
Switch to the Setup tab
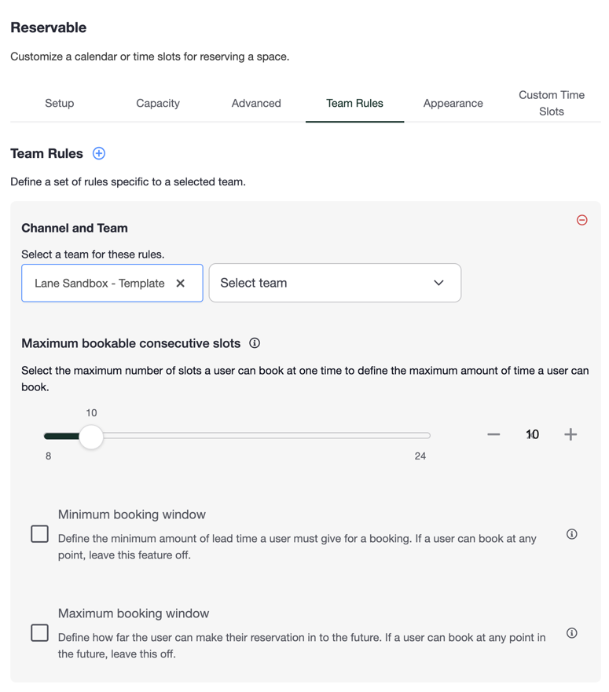point(60,103)
